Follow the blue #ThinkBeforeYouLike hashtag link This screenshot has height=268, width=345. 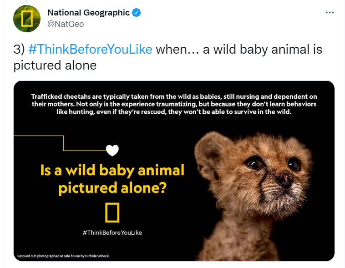[90, 49]
